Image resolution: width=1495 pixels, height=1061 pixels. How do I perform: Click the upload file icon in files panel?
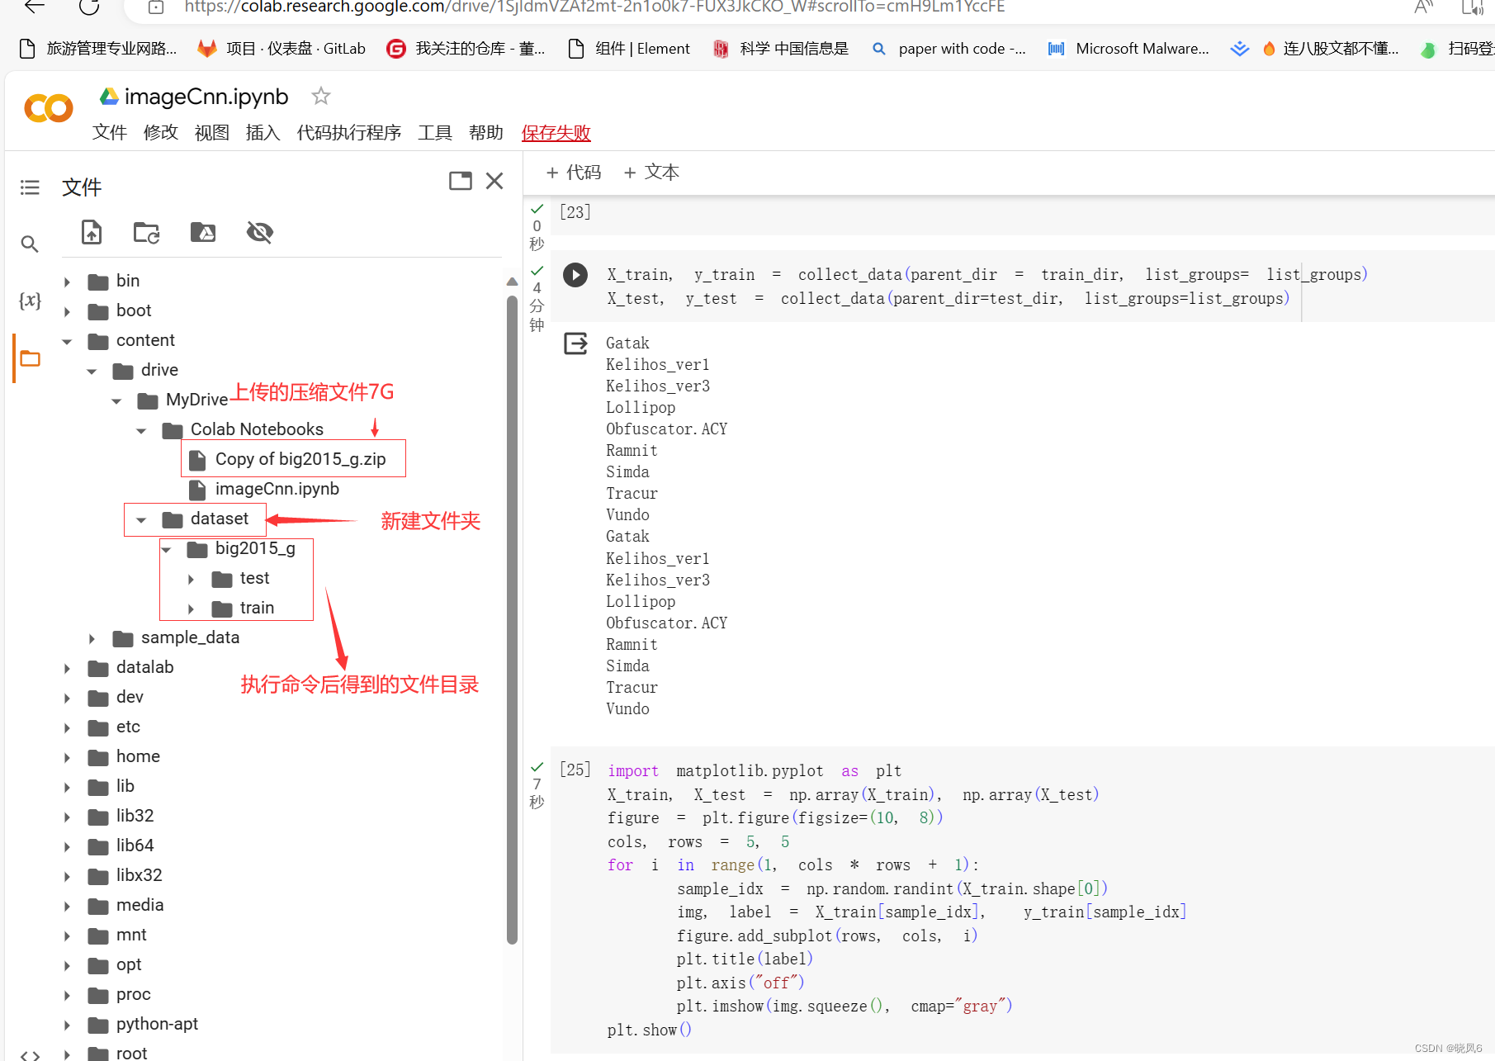coord(91,232)
